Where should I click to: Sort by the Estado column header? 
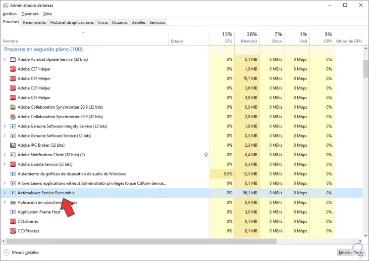[189, 38]
